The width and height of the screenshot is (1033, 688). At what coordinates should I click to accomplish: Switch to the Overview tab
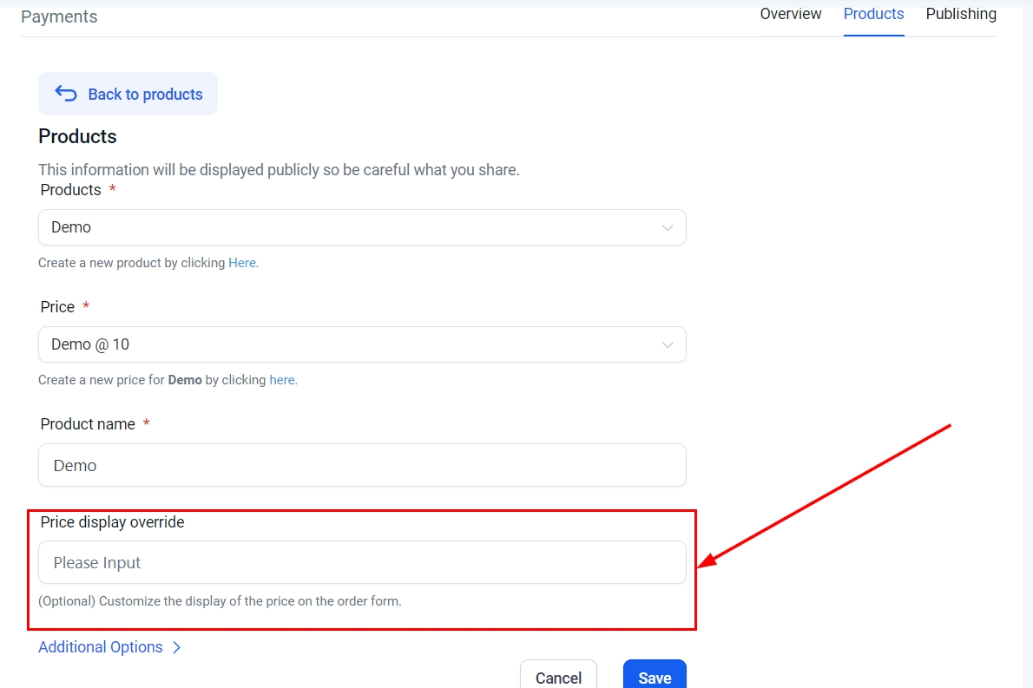[x=790, y=14]
